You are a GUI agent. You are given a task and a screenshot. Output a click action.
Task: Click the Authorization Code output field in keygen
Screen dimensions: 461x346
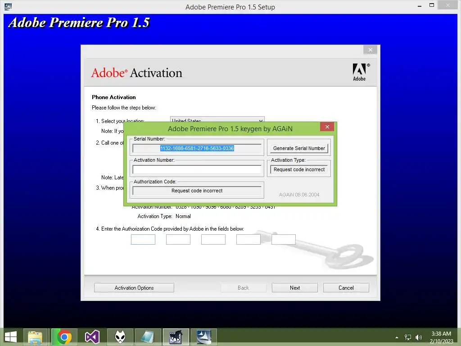coord(197,191)
